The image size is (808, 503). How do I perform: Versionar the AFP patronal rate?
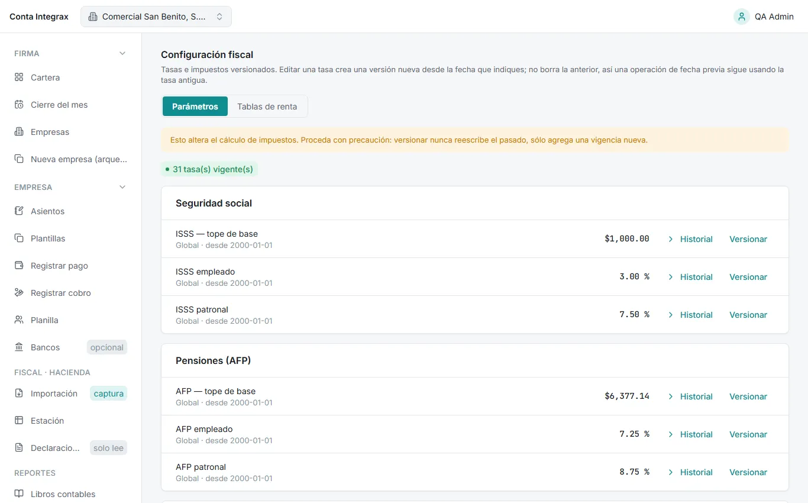click(748, 472)
